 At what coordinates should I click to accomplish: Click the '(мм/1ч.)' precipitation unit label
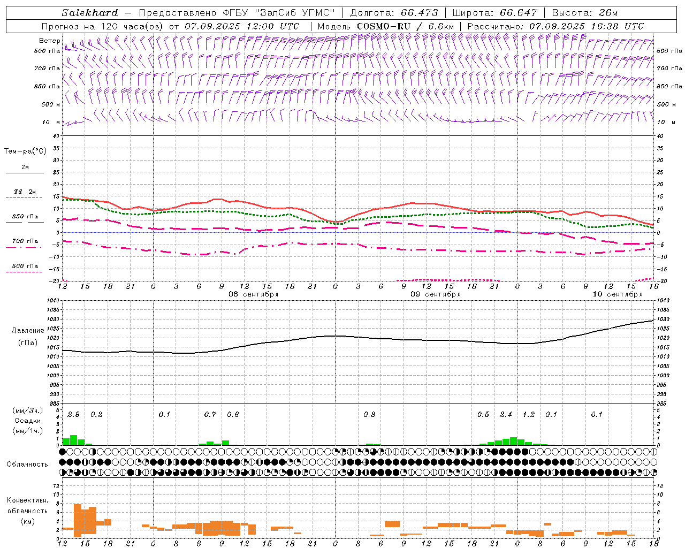click(x=28, y=431)
